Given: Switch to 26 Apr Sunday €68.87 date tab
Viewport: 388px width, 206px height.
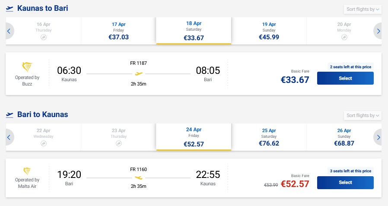Looking at the screenshot, I should (x=344, y=137).
